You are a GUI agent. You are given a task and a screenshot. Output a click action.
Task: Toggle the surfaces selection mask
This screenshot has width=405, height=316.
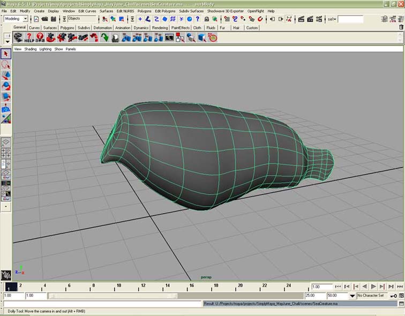point(165,19)
